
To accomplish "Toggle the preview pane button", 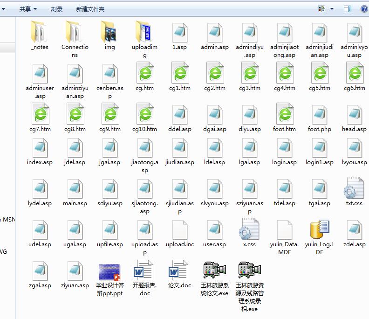I will click(x=348, y=9).
